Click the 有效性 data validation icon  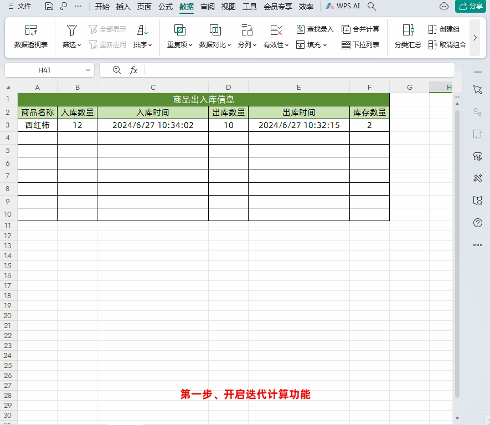[x=276, y=30]
